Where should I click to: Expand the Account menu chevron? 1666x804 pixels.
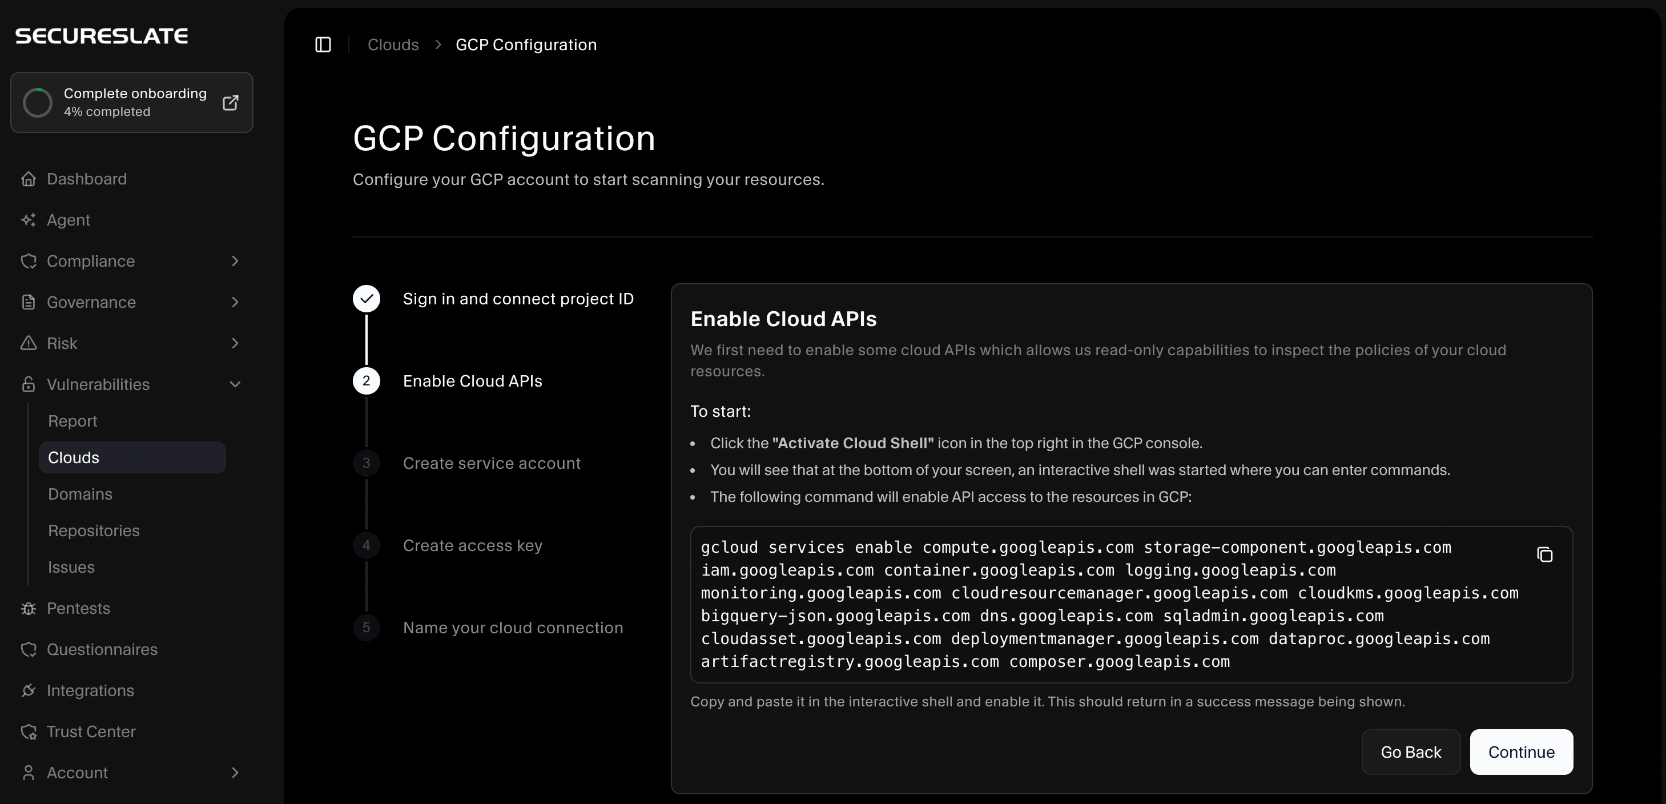coord(235,773)
